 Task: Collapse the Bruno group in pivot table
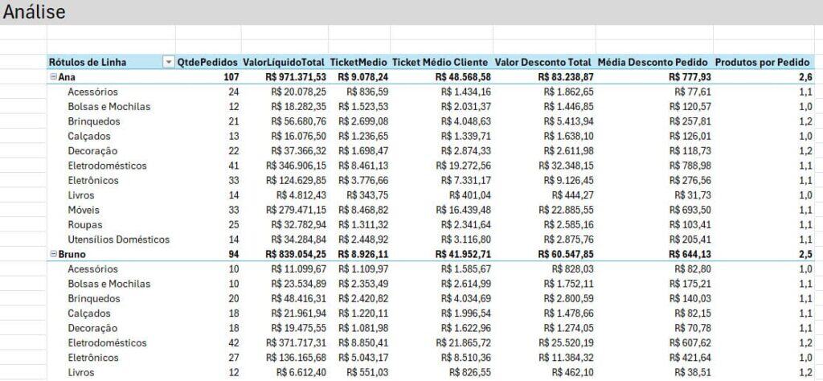pyautogui.click(x=53, y=254)
